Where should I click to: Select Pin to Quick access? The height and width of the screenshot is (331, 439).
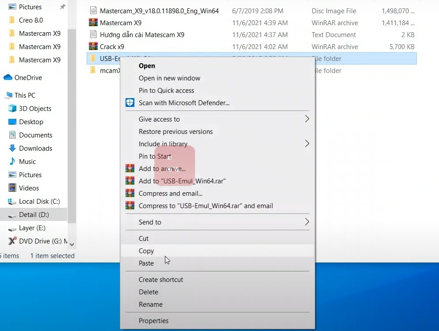pos(166,91)
